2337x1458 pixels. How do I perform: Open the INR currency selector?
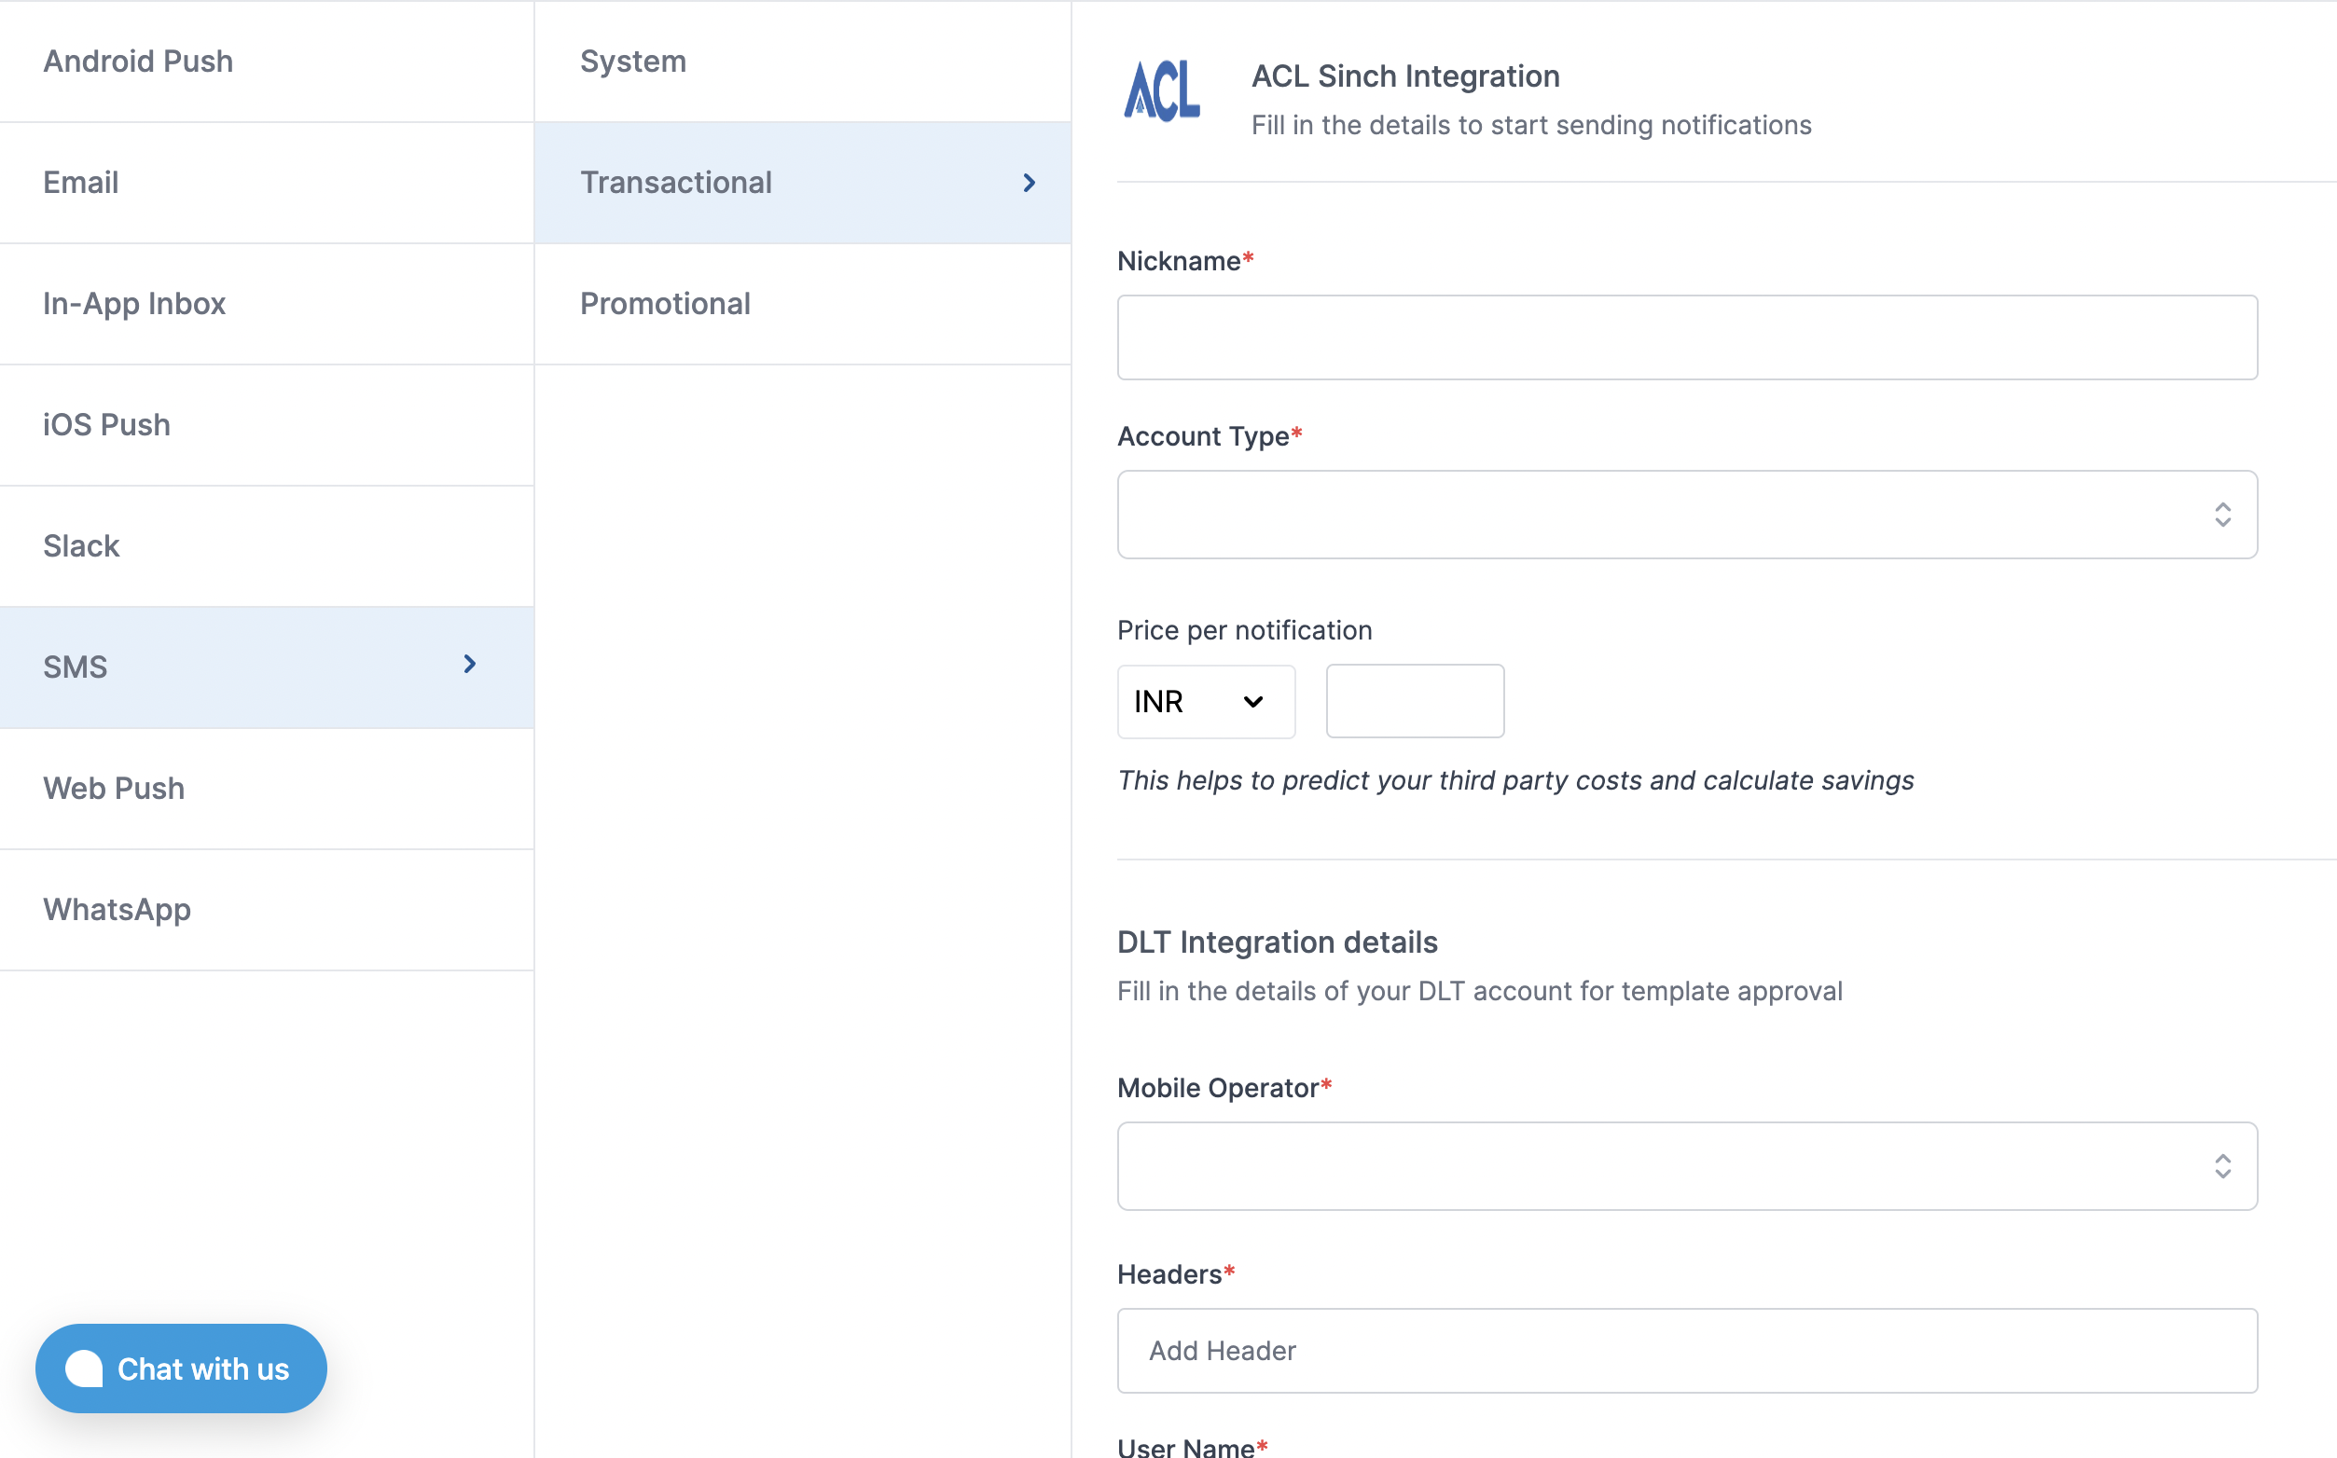[1205, 702]
